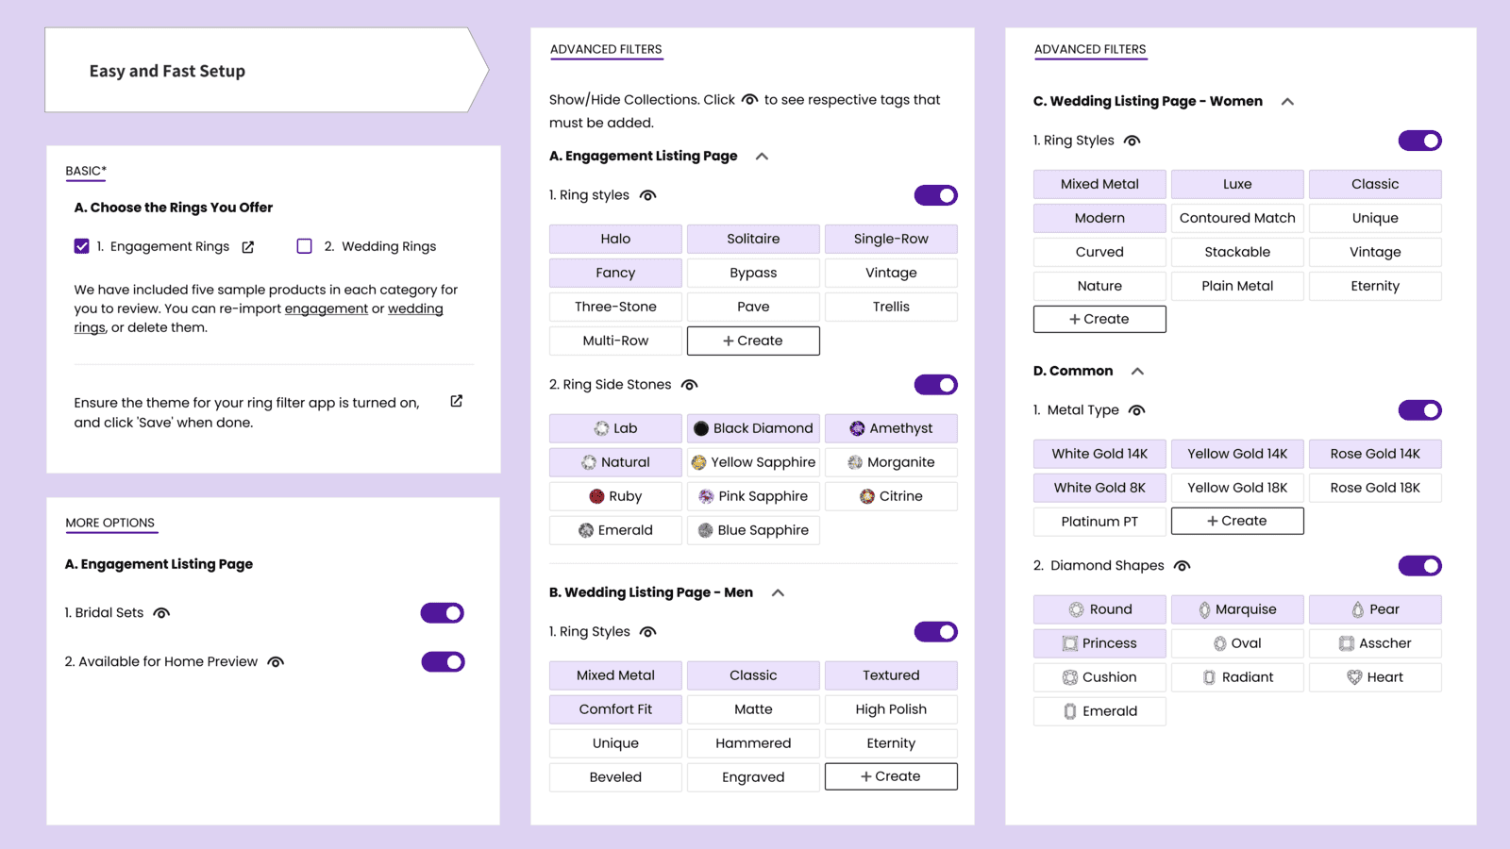Open external link next to Engagement Rings
The height and width of the screenshot is (849, 1510).
248,247
